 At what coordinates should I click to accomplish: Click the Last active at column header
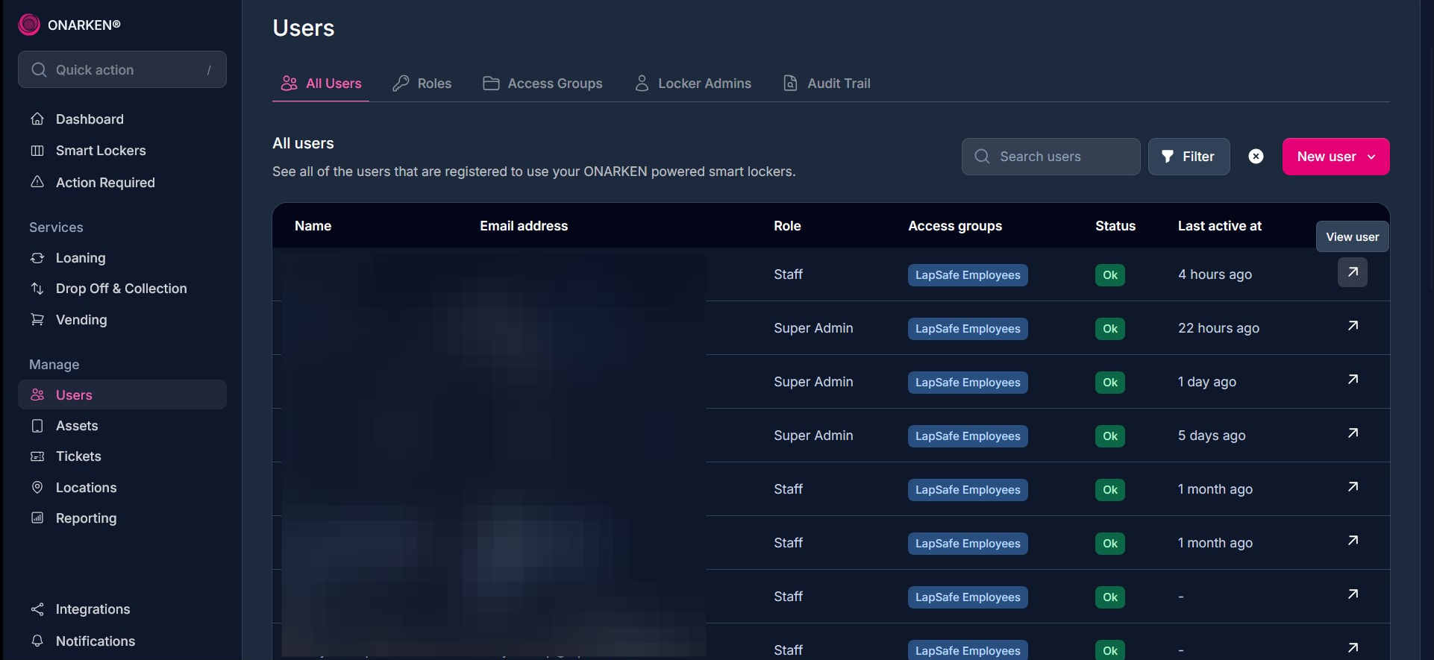tap(1220, 226)
